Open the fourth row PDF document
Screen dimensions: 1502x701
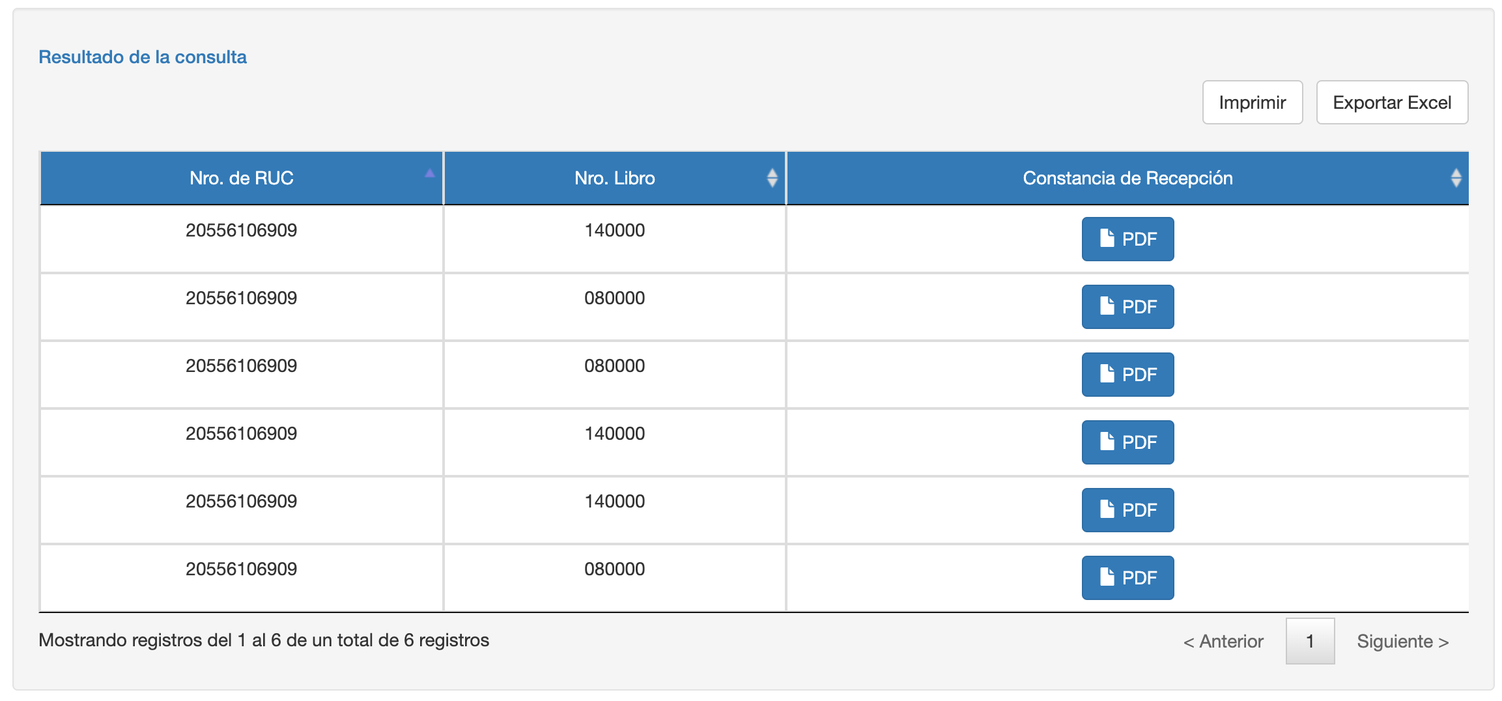pyautogui.click(x=1127, y=442)
